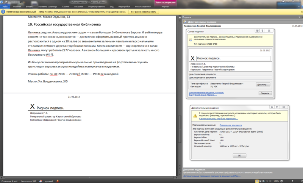The image size is (303, 183).
Task: Click the русский language indicator
Action: pos(49,181)
